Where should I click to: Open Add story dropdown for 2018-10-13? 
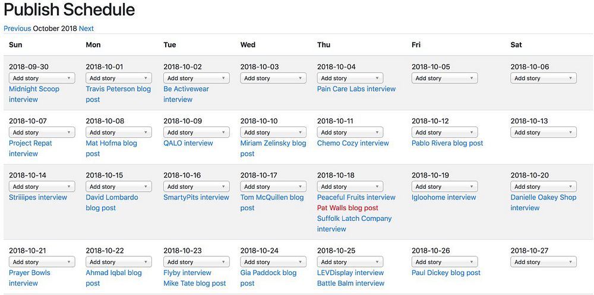[x=544, y=132]
